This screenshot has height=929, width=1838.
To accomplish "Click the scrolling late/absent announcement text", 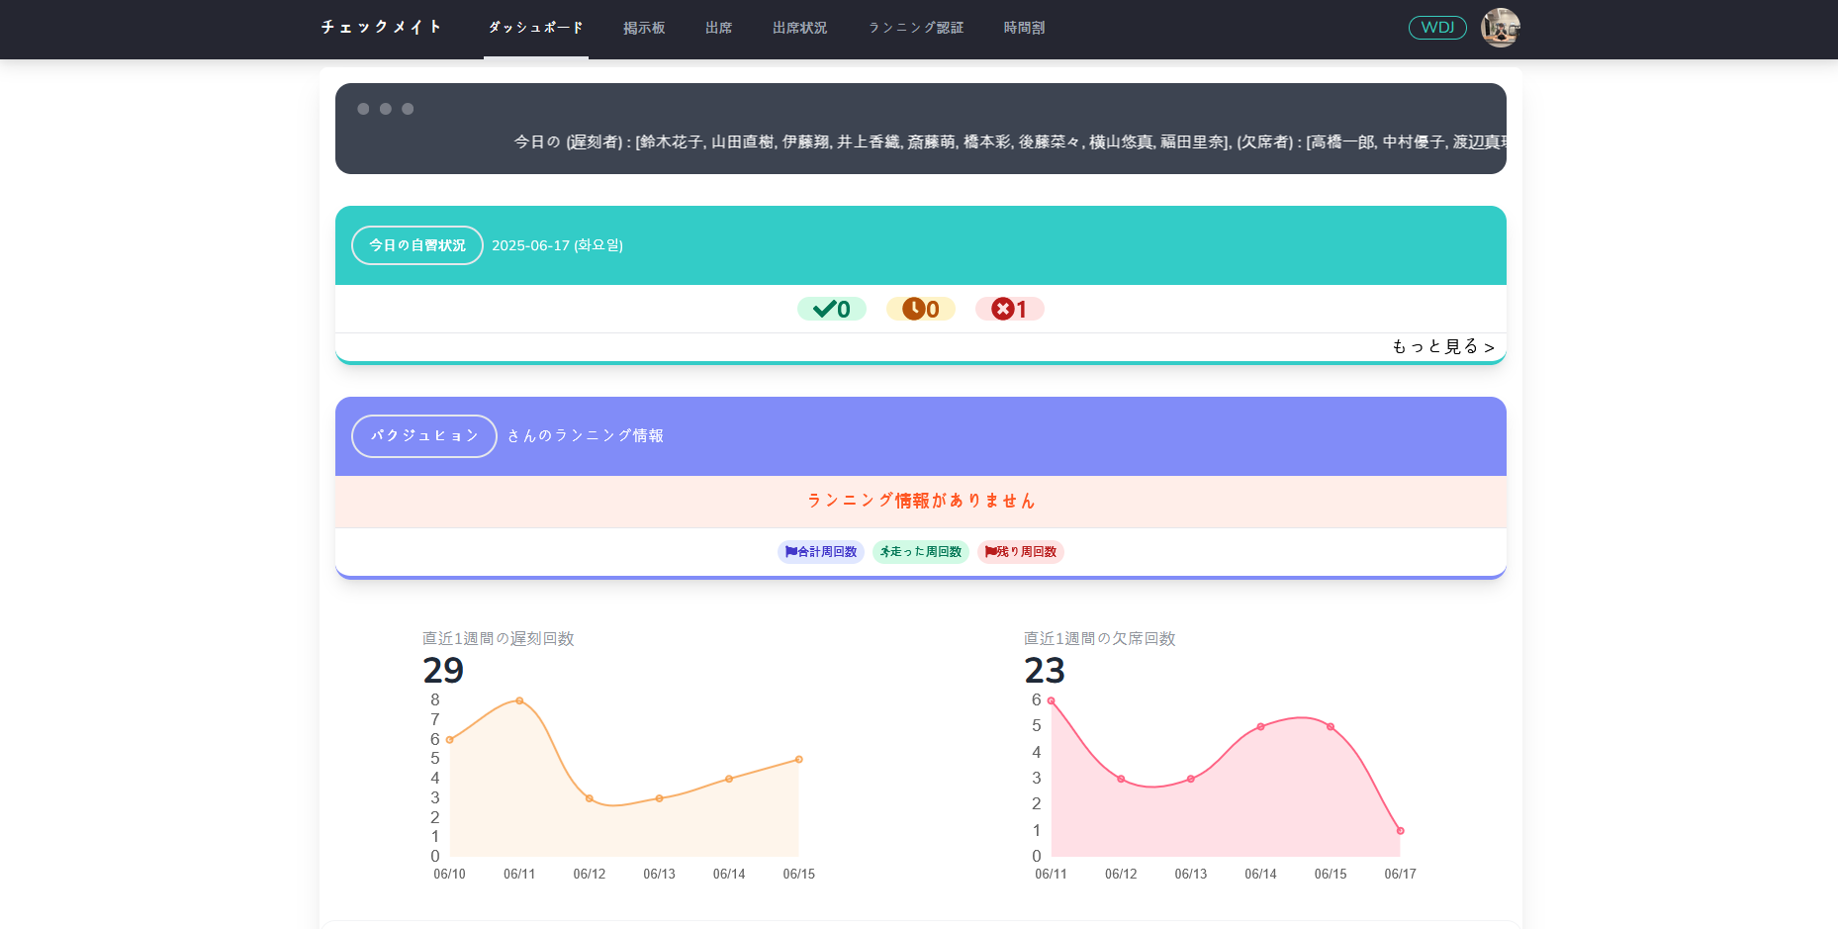I will [x=1010, y=142].
